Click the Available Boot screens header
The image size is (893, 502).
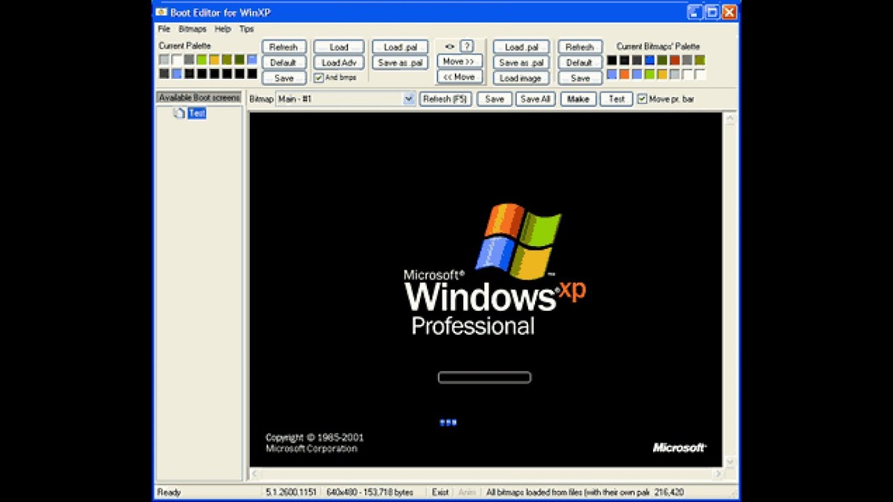pos(199,98)
